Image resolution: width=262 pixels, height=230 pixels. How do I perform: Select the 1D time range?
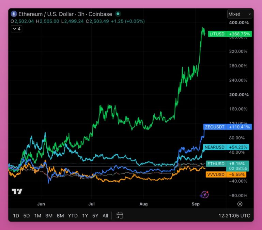16,216
